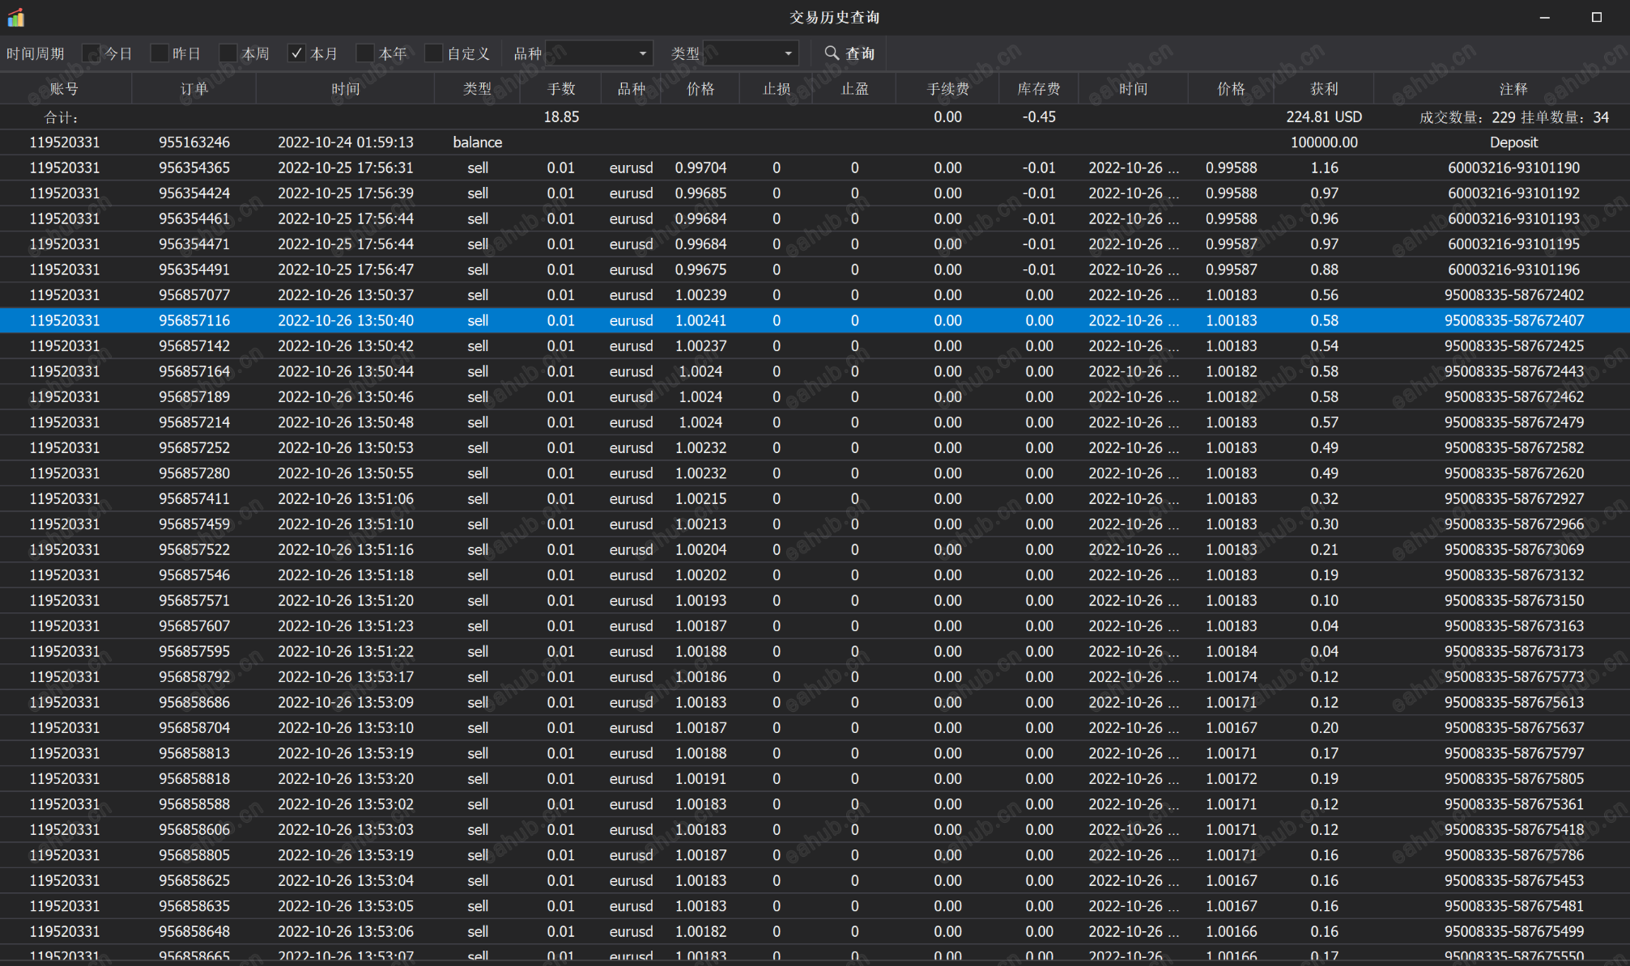
Task: Click the 手数 lots column header
Action: pos(560,89)
